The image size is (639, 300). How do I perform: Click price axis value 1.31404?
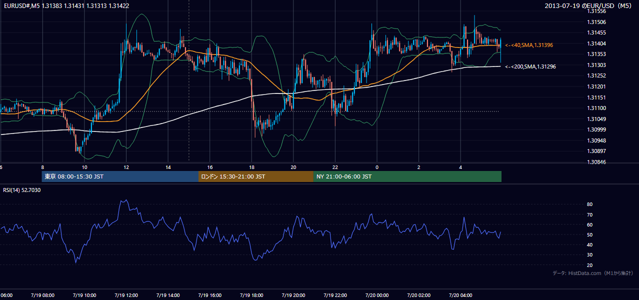596,43
